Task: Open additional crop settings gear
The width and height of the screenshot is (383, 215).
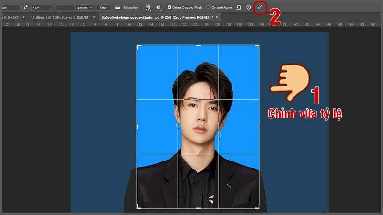Action: (x=158, y=7)
